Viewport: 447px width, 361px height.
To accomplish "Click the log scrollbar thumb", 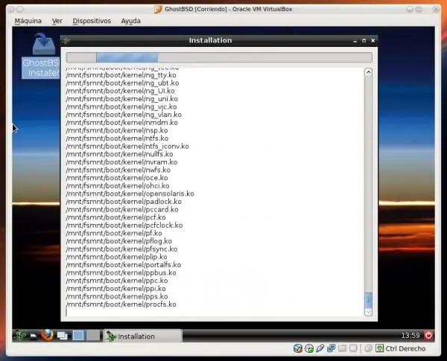I will coord(368,300).
